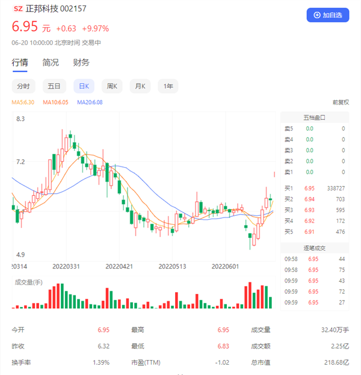This screenshot has width=361, height=375.
Task: Click the MA5 moving average label
Action: click(x=24, y=103)
